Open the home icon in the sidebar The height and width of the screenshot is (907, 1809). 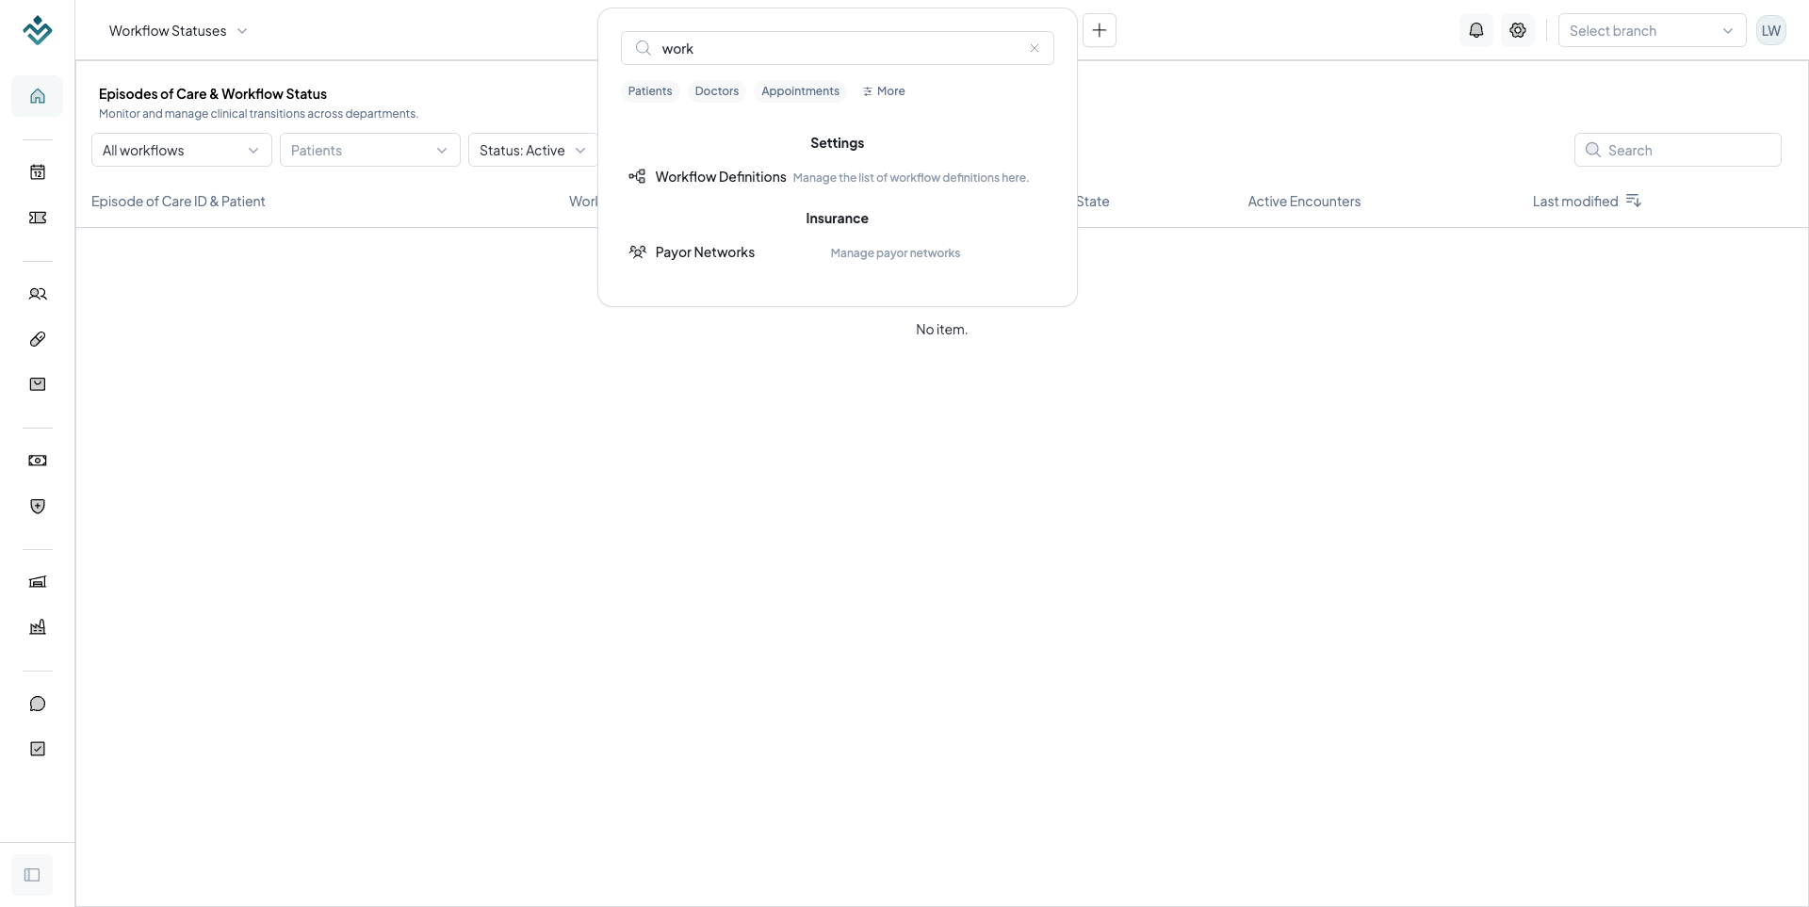coord(38,96)
